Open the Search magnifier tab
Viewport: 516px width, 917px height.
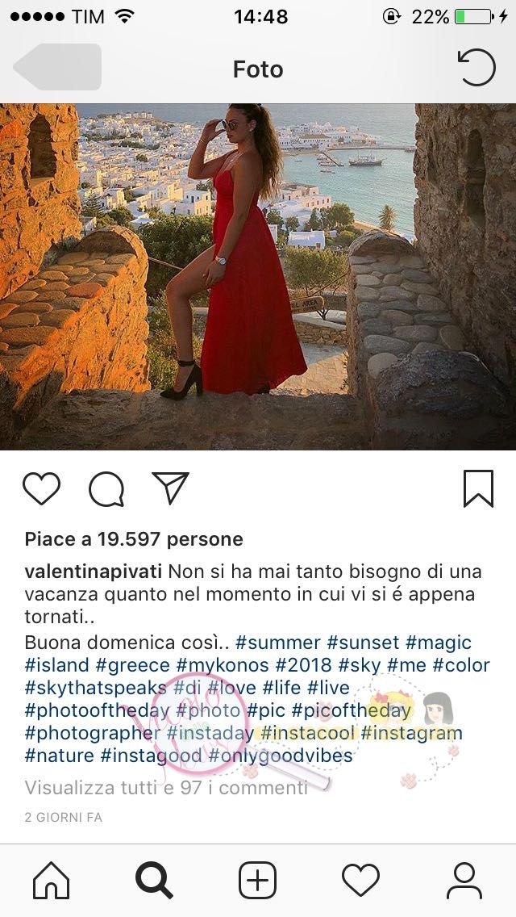154,880
